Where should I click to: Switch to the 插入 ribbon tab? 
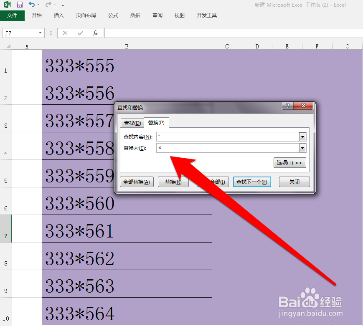click(x=58, y=15)
